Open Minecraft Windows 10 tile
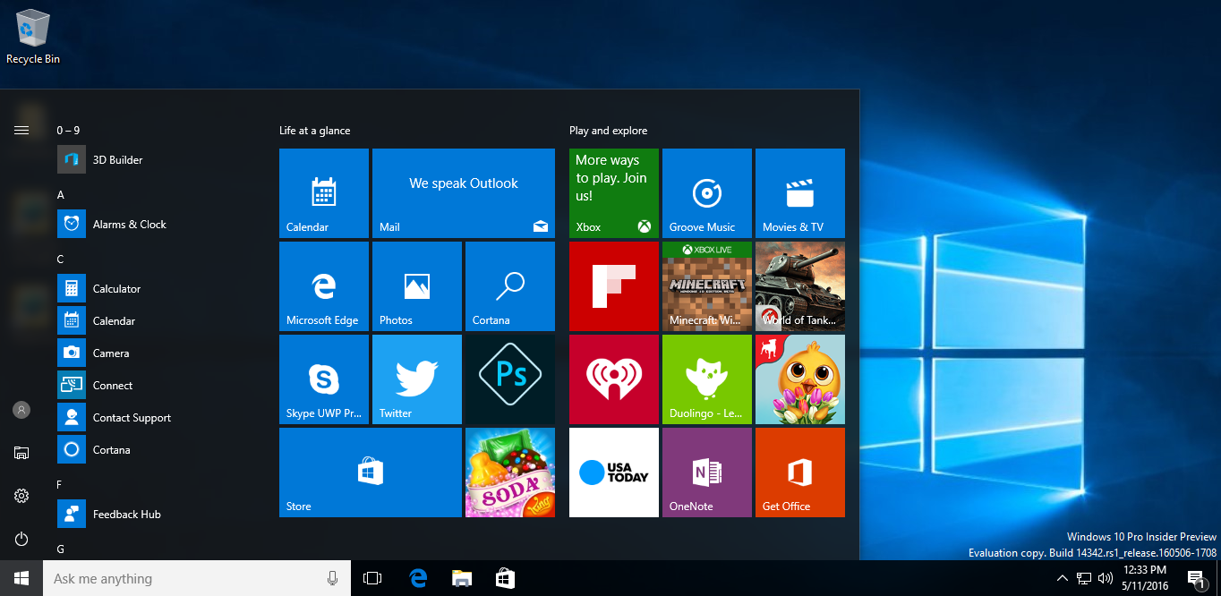The height and width of the screenshot is (596, 1221). (x=707, y=286)
